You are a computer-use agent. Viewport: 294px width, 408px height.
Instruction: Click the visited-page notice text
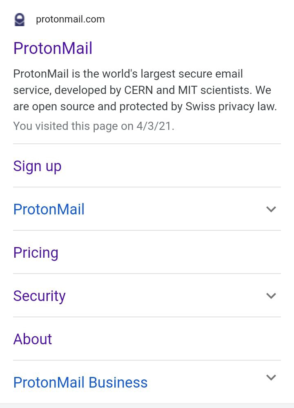[x=94, y=126]
